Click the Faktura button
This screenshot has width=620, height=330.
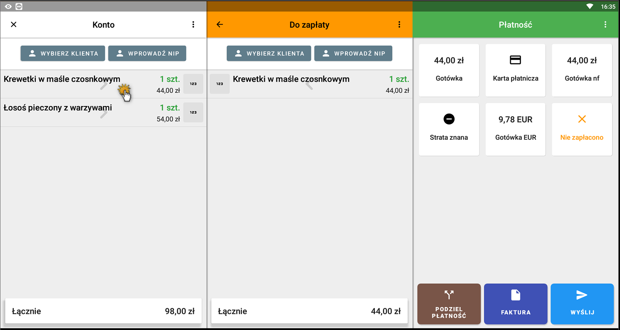(516, 304)
